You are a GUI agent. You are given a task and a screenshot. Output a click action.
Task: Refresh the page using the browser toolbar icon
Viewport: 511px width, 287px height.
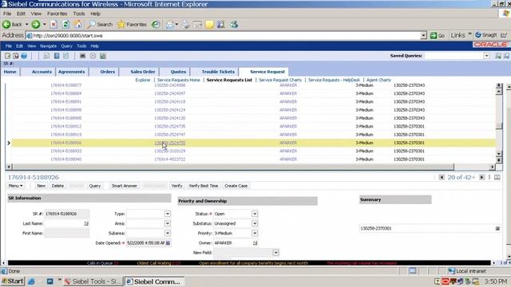[x=65, y=24]
